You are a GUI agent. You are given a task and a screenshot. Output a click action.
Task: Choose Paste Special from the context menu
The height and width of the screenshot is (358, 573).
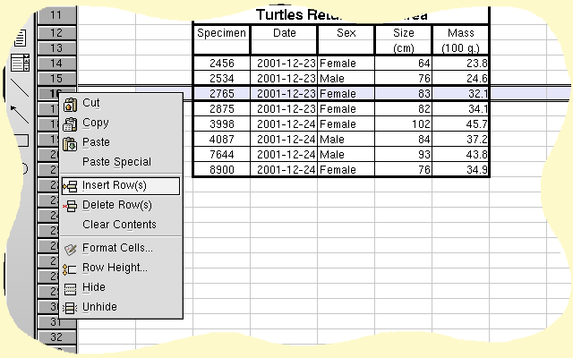[116, 162]
